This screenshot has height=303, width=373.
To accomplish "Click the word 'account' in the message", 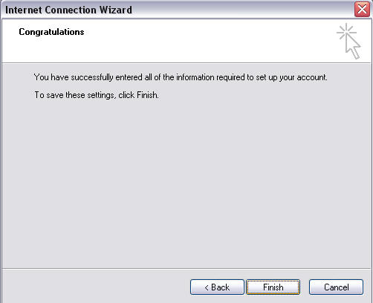I will pyautogui.click(x=311, y=77).
